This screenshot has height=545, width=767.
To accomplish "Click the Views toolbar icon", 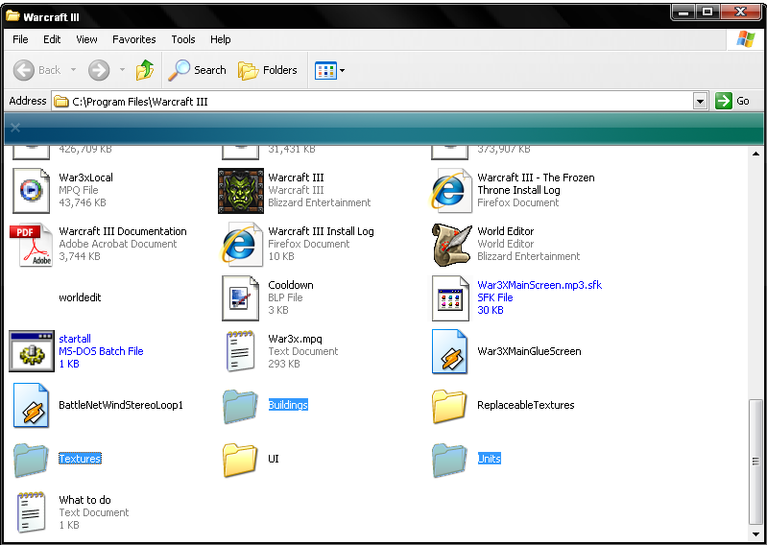I will [325, 70].
